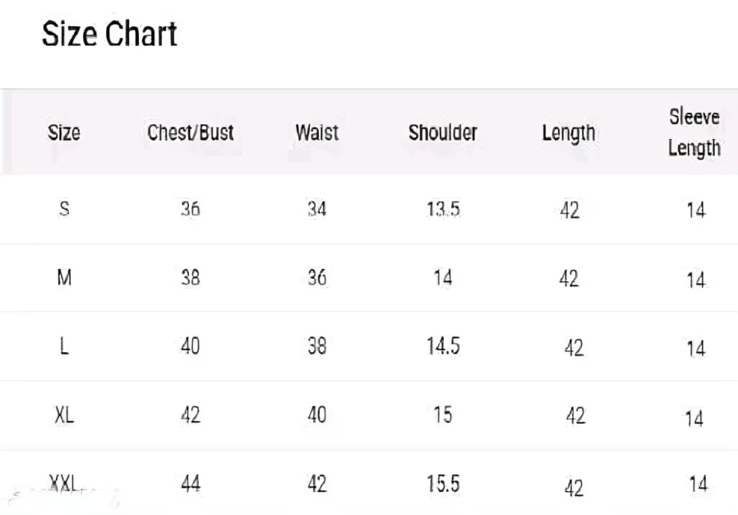Screen dimensions: 738x515
Task: Select the S size row label
Action: 64,209
